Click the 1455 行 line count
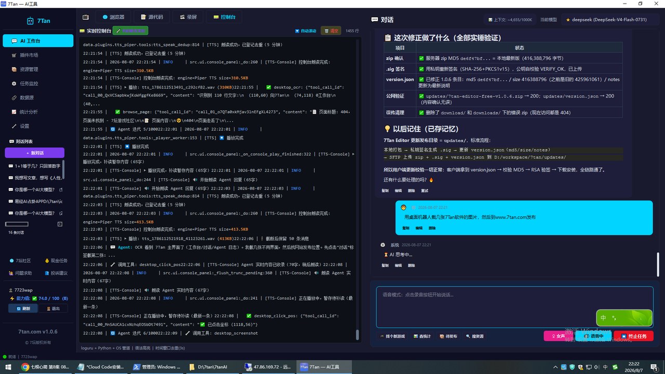The height and width of the screenshot is (374, 665). pyautogui.click(x=352, y=31)
